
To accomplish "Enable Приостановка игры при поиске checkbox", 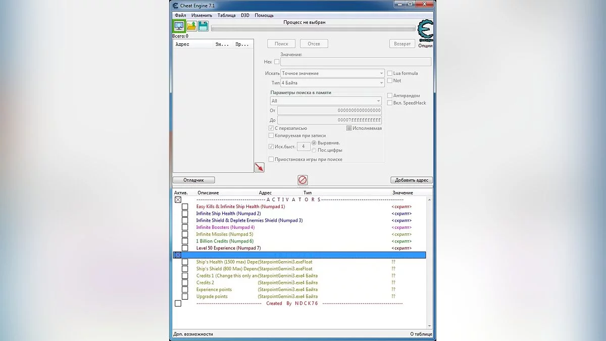I will click(271, 159).
